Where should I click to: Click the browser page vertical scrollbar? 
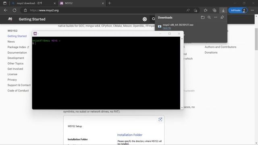click(x=256, y=39)
